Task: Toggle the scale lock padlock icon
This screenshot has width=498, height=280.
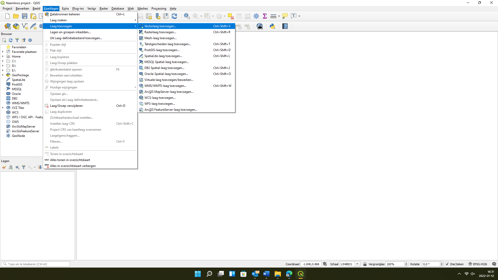Action: [x=365, y=264]
